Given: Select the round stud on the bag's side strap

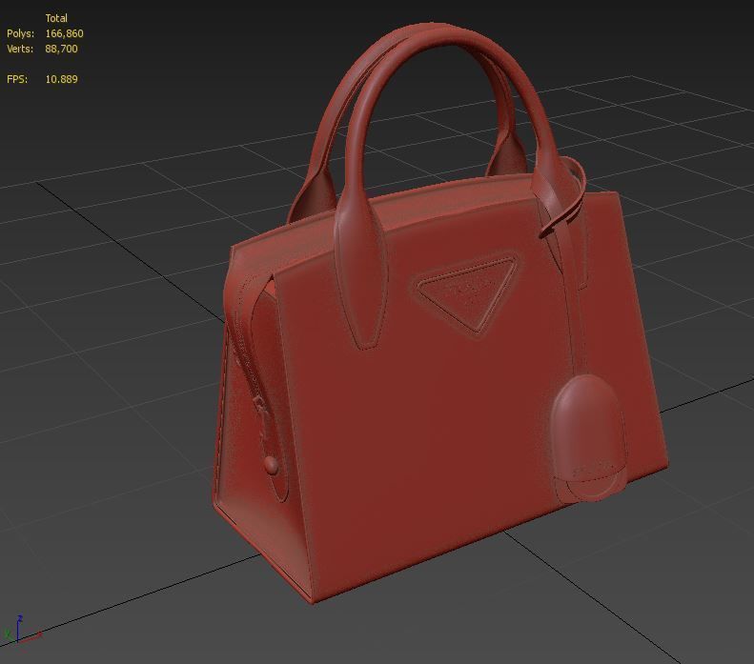Looking at the screenshot, I should (x=272, y=465).
